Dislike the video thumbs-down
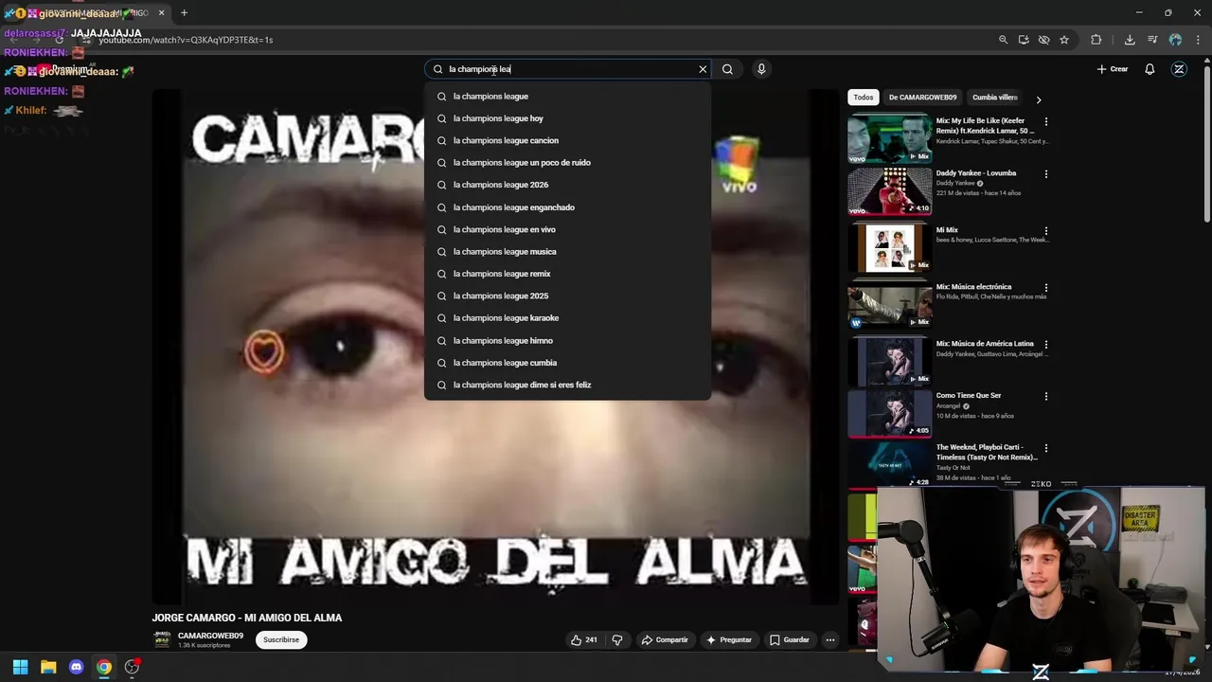The height and width of the screenshot is (682, 1212). [x=617, y=640]
